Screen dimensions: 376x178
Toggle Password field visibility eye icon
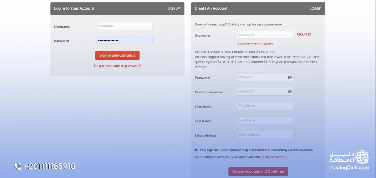[289, 77]
